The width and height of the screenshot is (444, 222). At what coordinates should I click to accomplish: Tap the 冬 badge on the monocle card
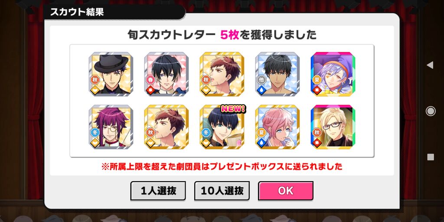point(95,133)
